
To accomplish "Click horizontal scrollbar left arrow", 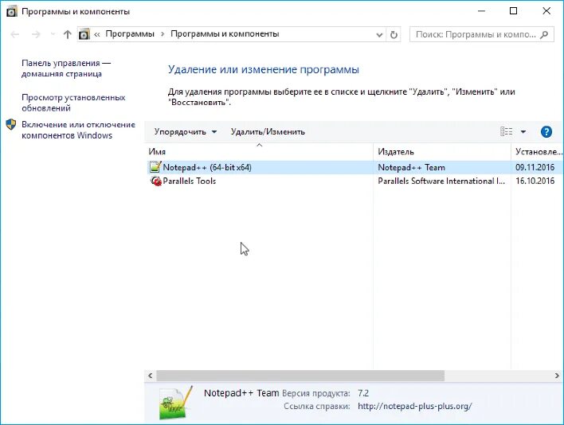I will (151, 376).
